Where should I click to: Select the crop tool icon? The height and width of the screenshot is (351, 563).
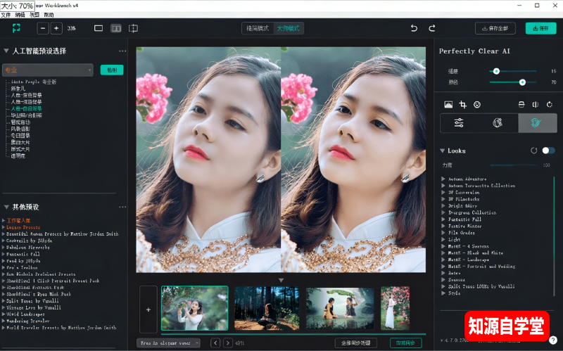[x=462, y=105]
